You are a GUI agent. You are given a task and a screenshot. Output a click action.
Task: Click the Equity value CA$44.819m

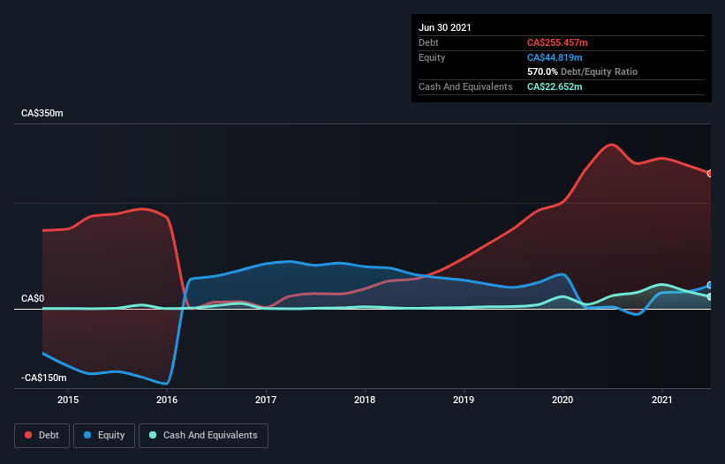555,57
